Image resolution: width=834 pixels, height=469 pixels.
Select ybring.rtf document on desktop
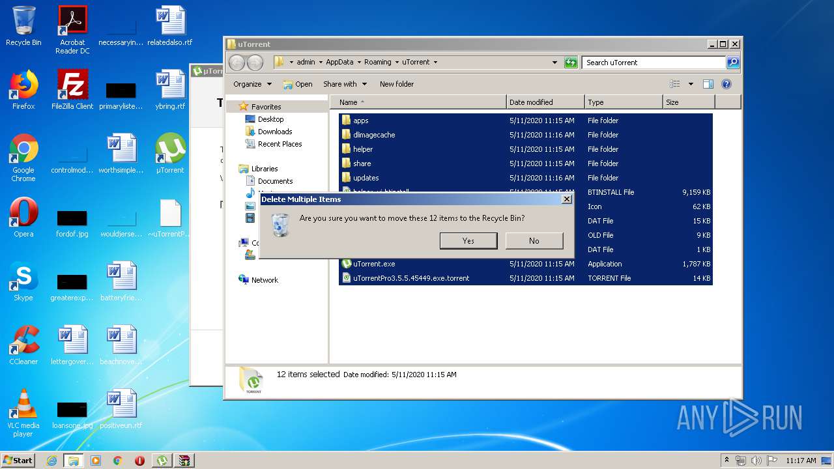(x=170, y=90)
